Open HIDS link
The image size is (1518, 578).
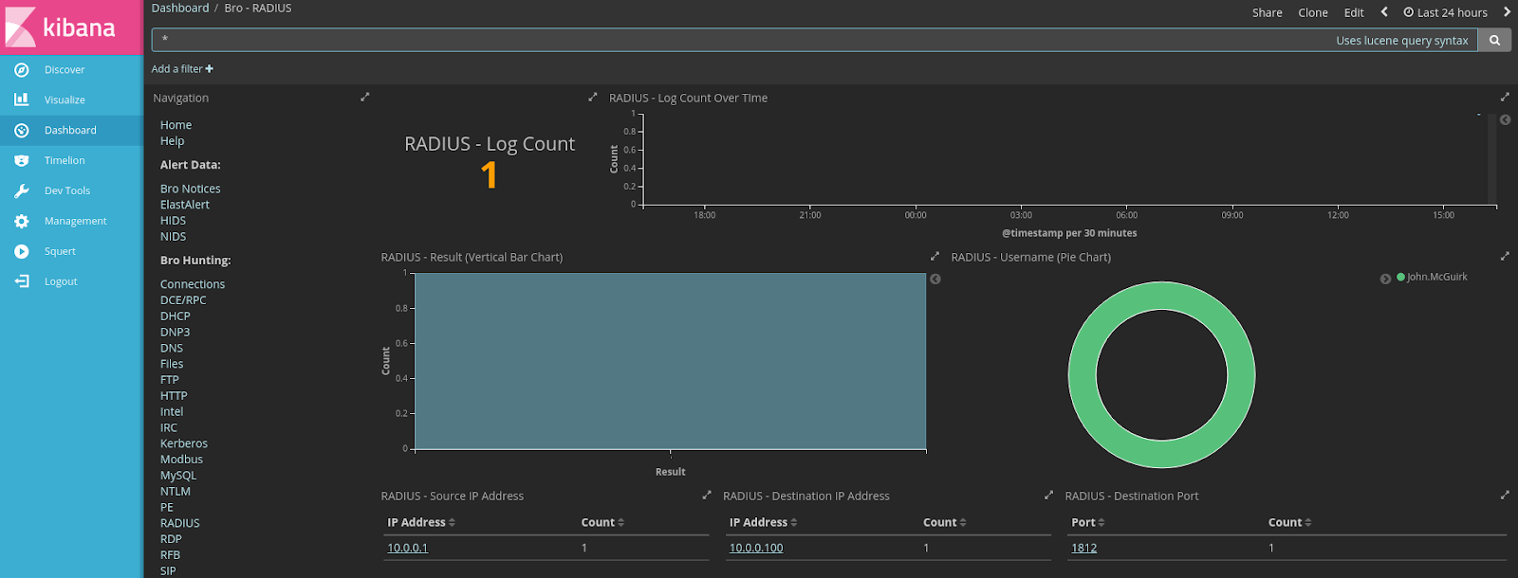[173, 221]
